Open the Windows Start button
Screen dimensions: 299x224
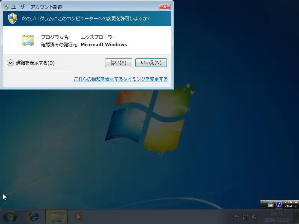pos(10,217)
